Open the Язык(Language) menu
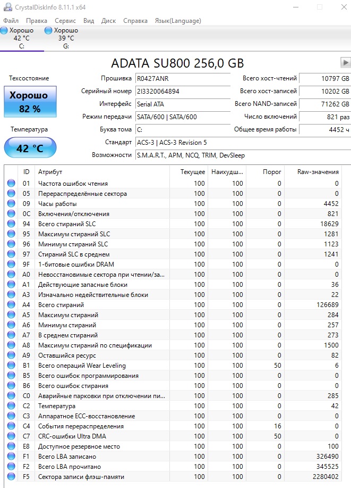 tap(178, 21)
